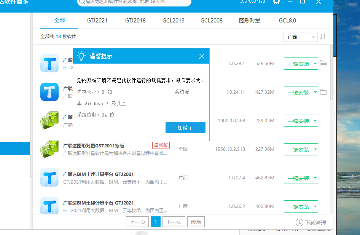Click the left sidebar scrollbar
Image resolution: width=360 pixels, height=235 pixels.
click(x=32, y=94)
